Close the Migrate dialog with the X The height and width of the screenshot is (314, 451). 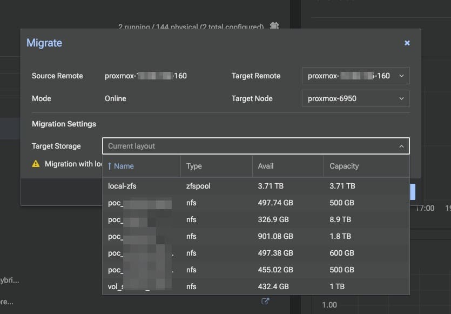click(407, 43)
